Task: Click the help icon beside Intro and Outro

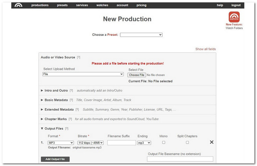Action: click(71, 91)
